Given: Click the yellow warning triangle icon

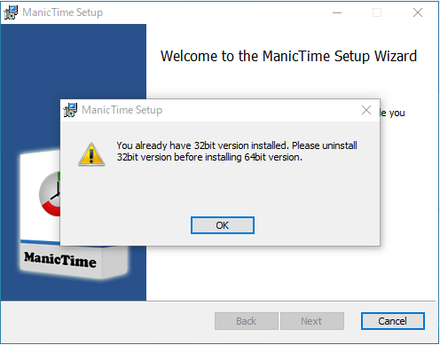Looking at the screenshot, I should point(91,154).
